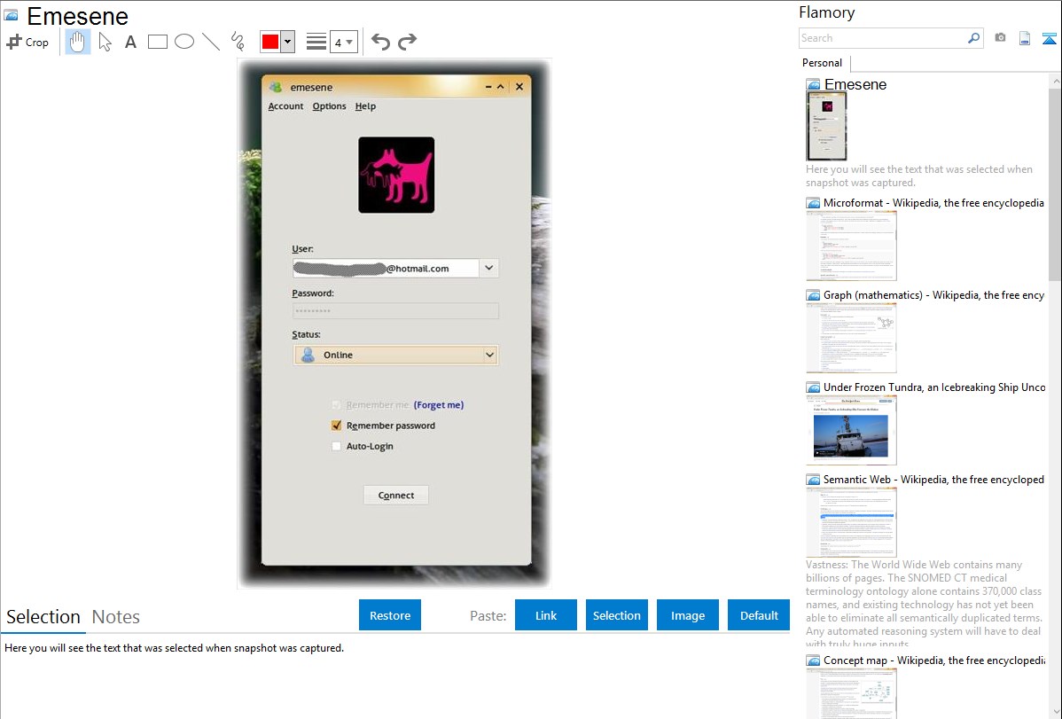Activate the hand pan tool
Screen dimensions: 1062x719
(78, 42)
